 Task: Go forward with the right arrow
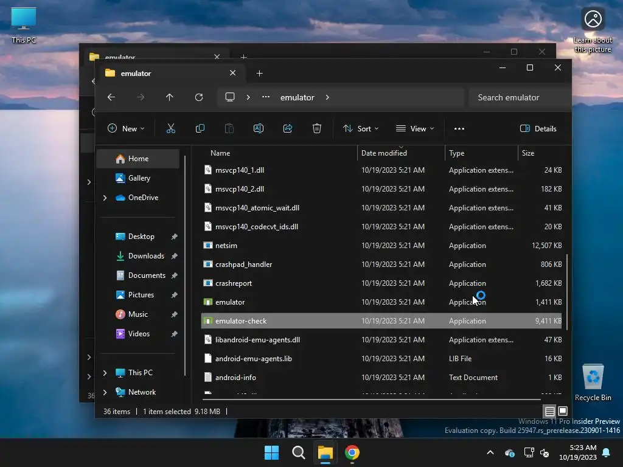(x=141, y=97)
